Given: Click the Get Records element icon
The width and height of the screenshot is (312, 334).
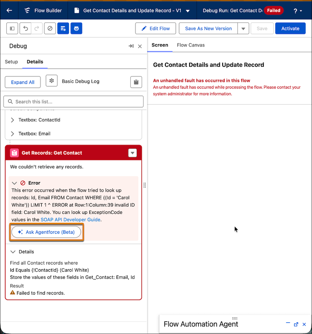Looking at the screenshot, I should coord(14,153).
